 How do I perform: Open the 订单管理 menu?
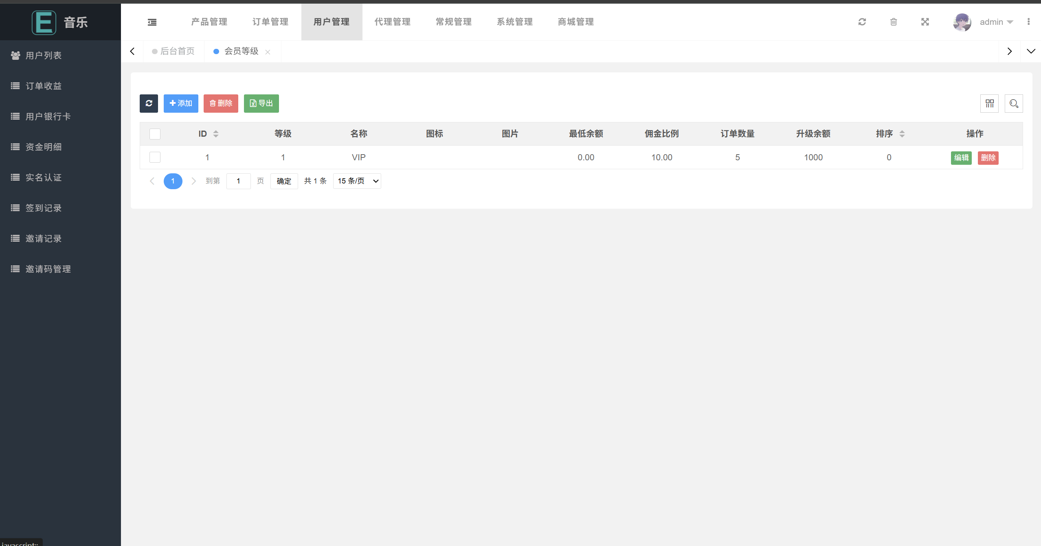click(x=270, y=22)
